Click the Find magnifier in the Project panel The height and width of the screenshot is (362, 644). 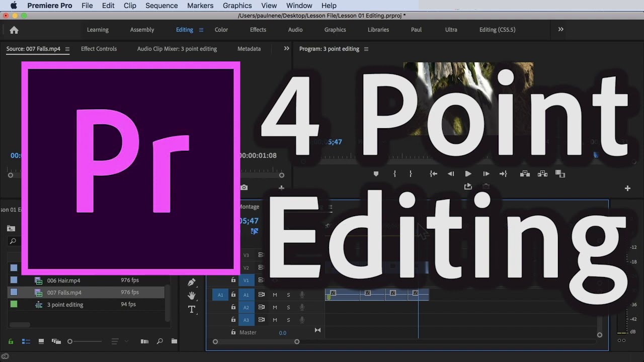(160, 341)
